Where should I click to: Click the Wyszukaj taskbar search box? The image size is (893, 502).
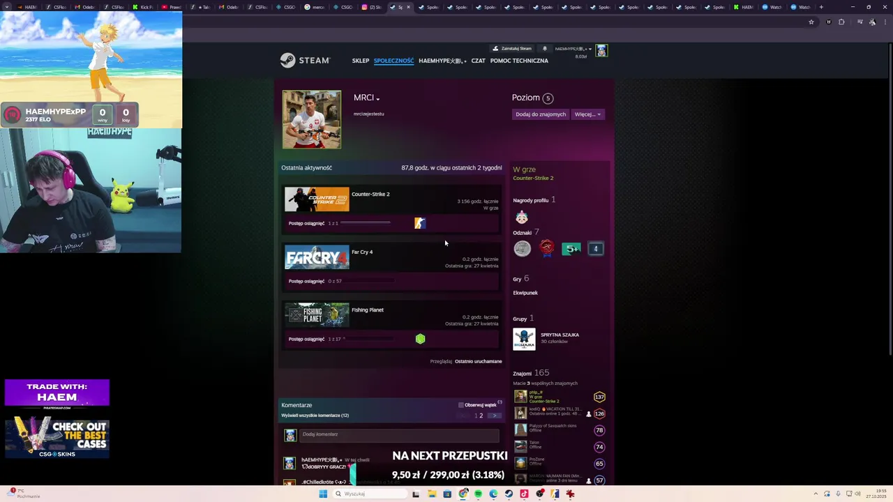[x=370, y=494]
